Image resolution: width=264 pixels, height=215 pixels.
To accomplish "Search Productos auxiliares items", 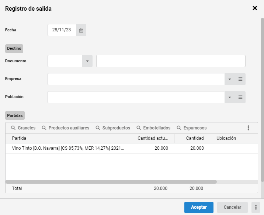I will (66, 128).
